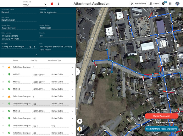Click green check icon on row 2
Image resolution: width=183 pixels, height=136 pixels.
point(9,82)
